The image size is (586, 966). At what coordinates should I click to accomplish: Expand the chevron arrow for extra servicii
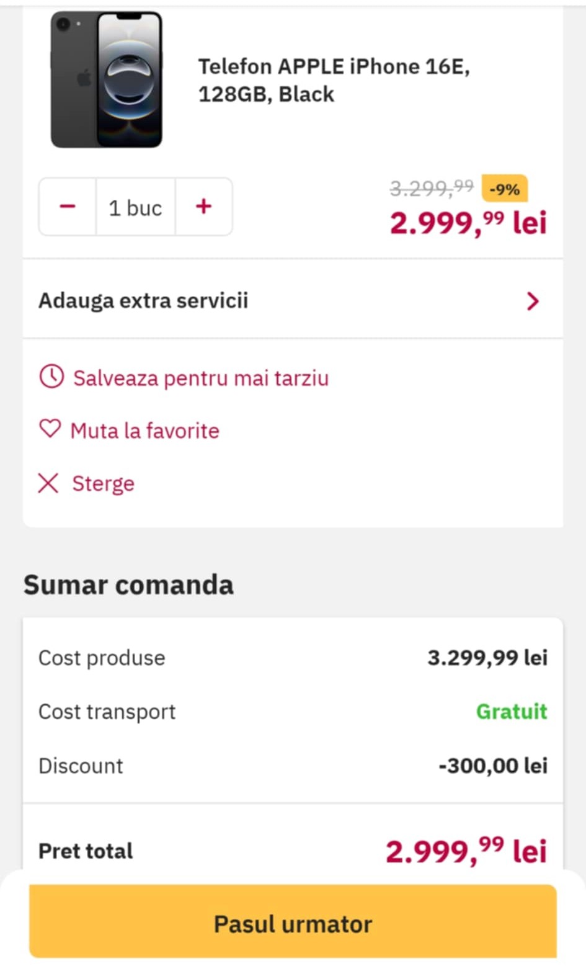tap(532, 302)
